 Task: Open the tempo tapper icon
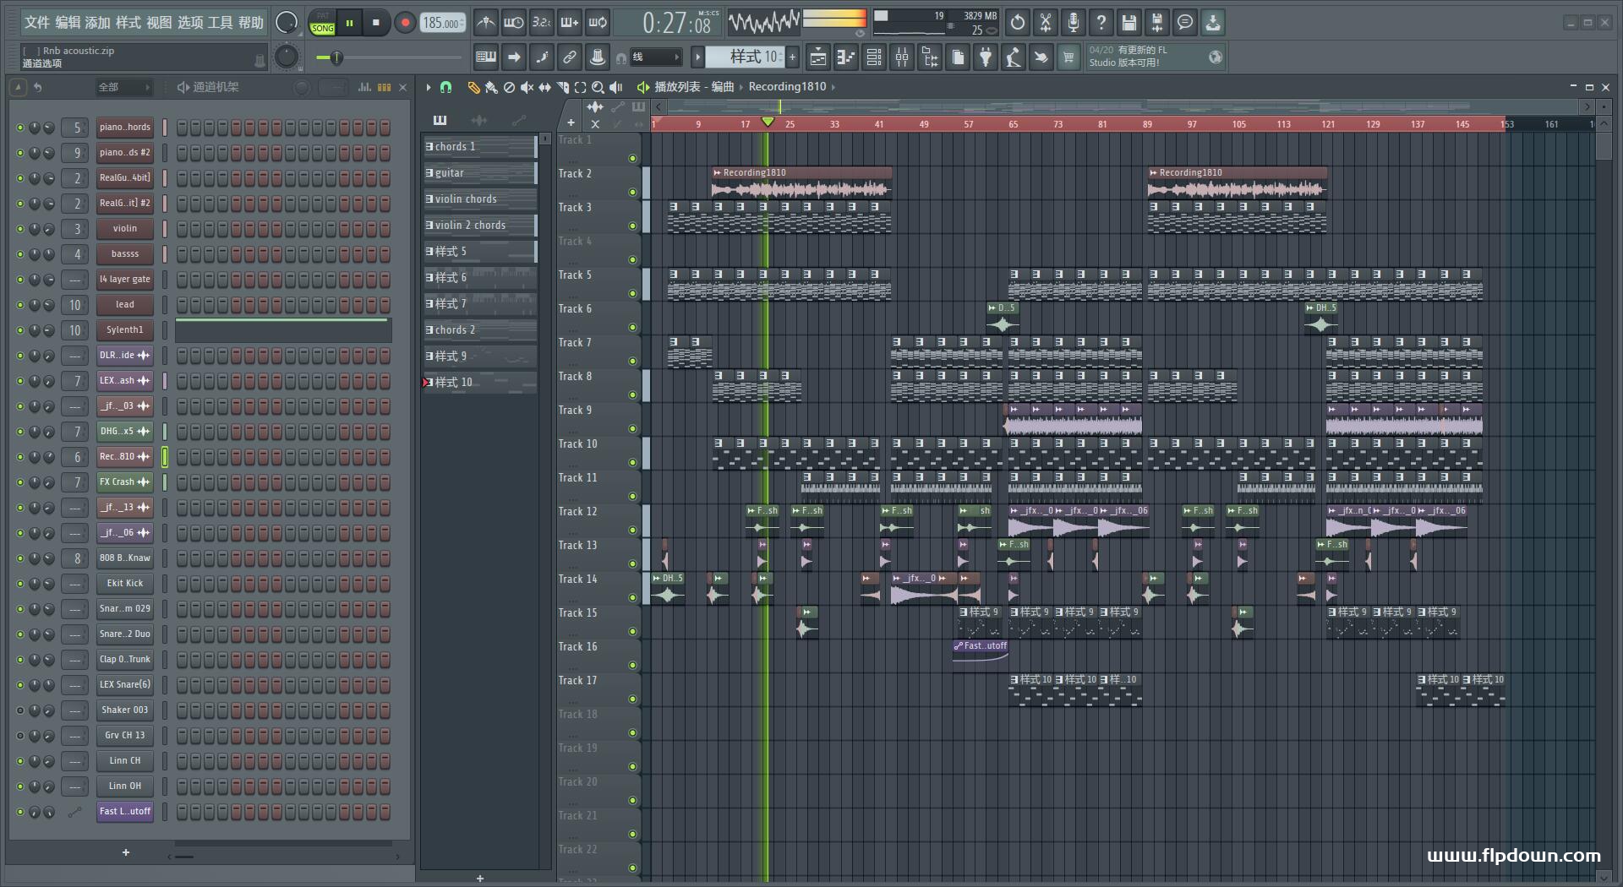pos(1014,57)
